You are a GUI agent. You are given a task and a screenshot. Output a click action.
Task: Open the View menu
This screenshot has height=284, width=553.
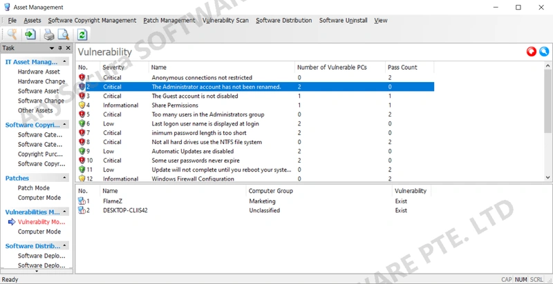[381, 21]
